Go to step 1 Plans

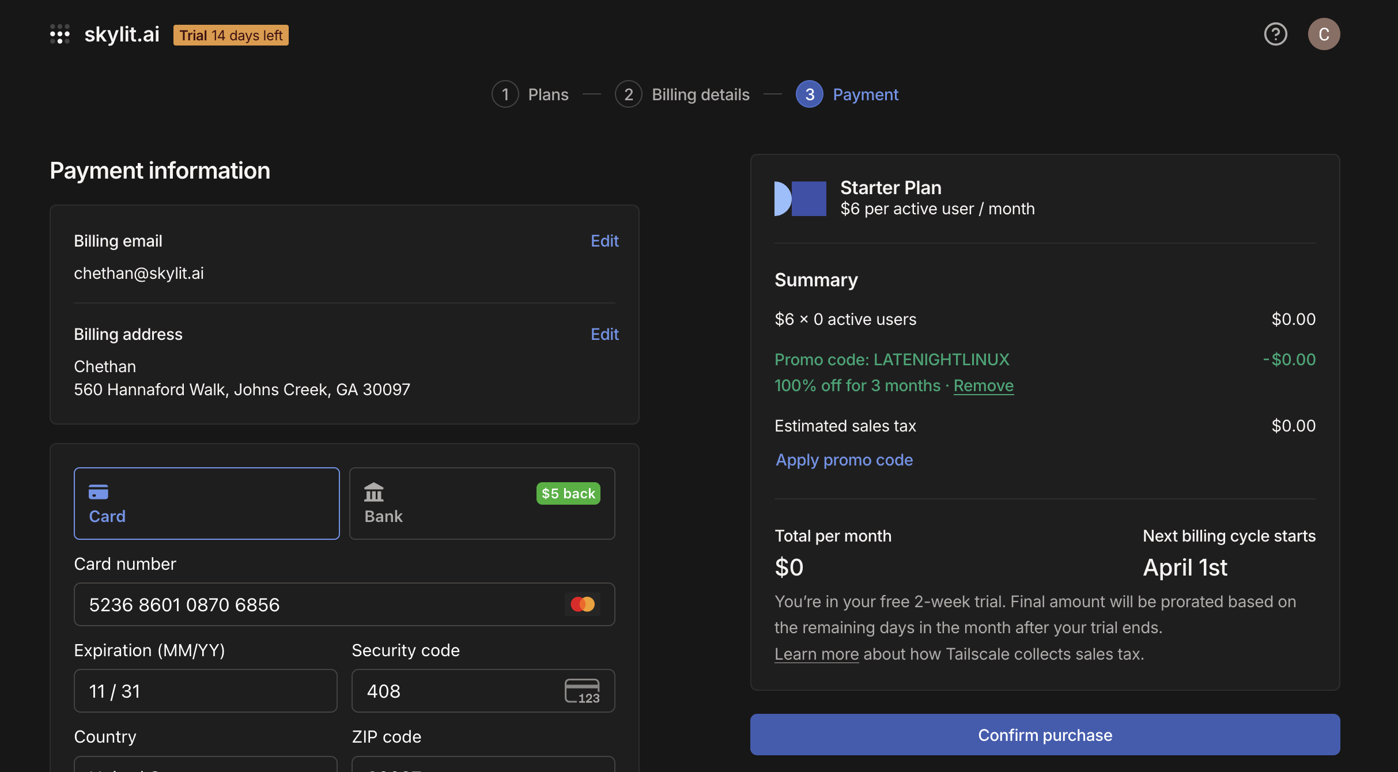[530, 94]
